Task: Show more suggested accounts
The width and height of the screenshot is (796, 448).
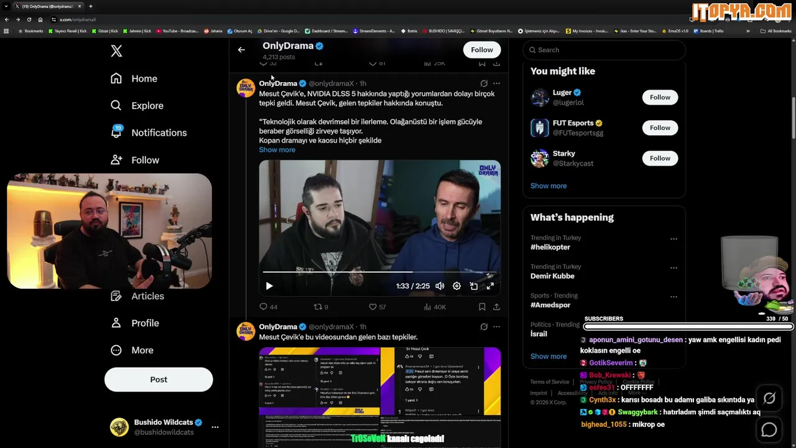Action: (548, 186)
